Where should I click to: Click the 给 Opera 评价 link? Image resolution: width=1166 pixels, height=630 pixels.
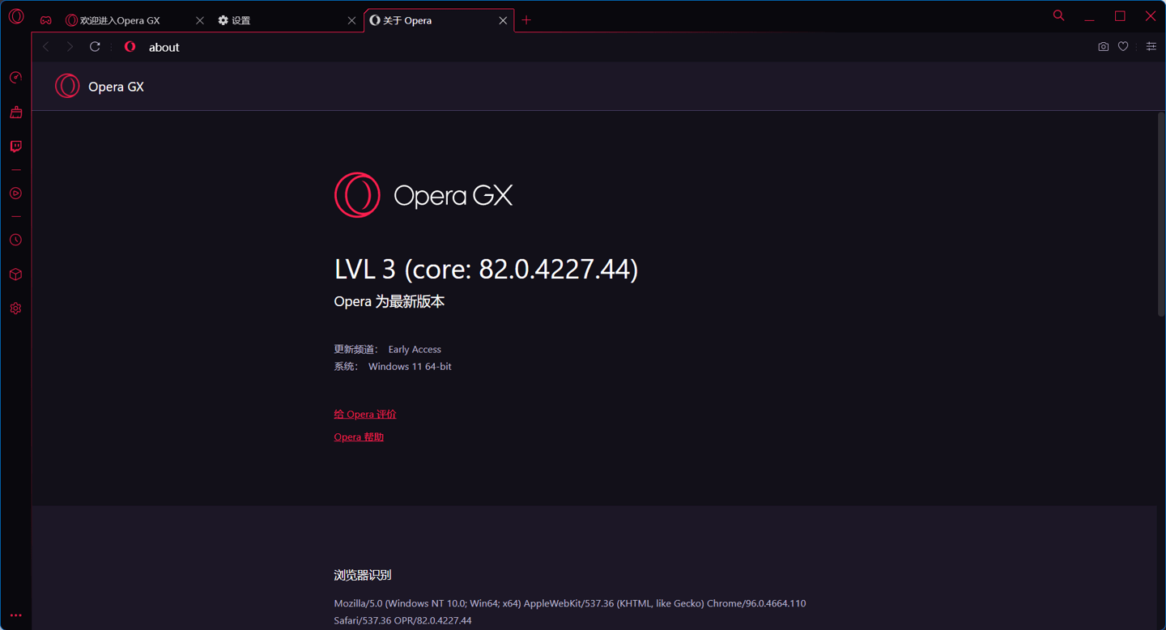(365, 415)
